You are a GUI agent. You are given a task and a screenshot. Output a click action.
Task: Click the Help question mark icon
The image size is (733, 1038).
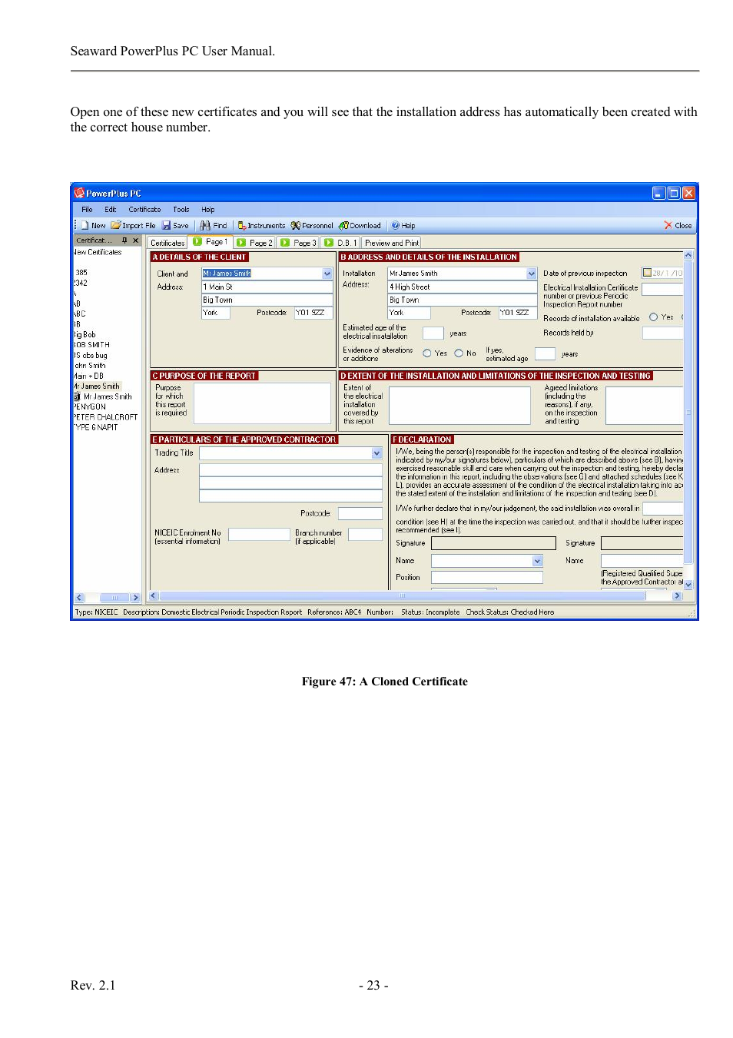396,226
